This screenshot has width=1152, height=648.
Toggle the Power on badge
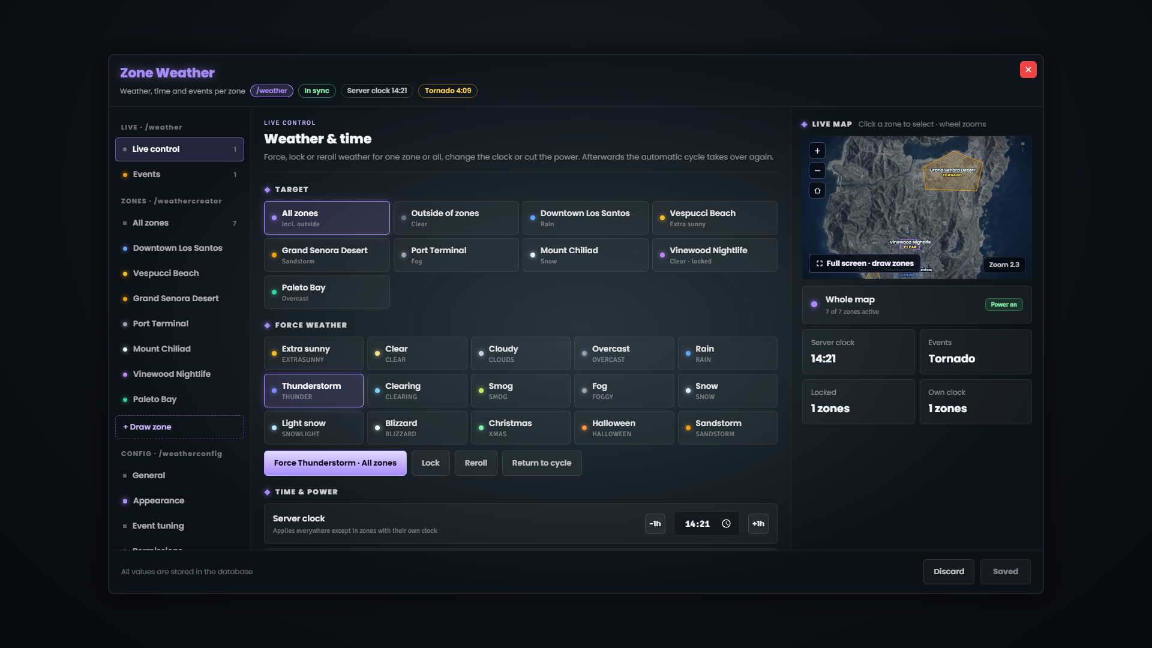click(1004, 305)
